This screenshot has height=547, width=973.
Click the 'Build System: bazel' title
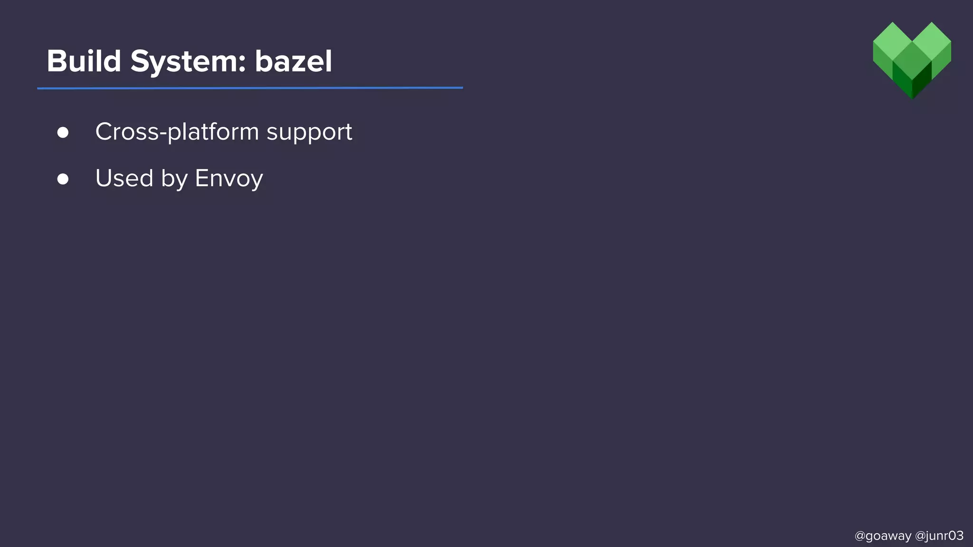[x=189, y=61]
